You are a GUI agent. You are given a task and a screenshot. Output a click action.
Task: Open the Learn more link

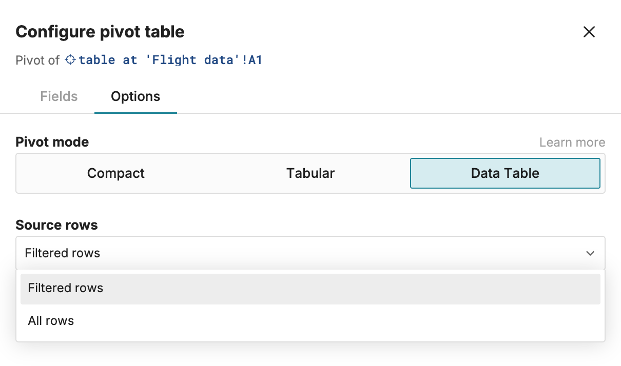[572, 142]
